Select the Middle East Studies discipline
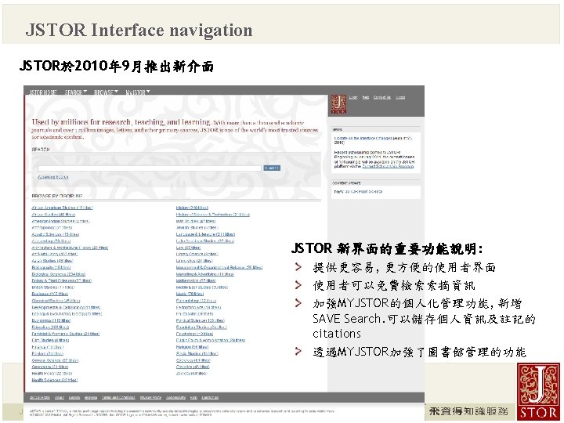Viewport: 564px width, 423px height. pyautogui.click(x=202, y=287)
